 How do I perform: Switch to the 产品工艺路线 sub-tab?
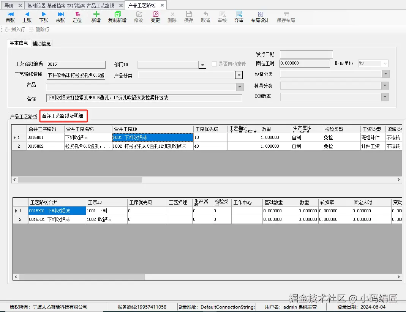pos(24,117)
